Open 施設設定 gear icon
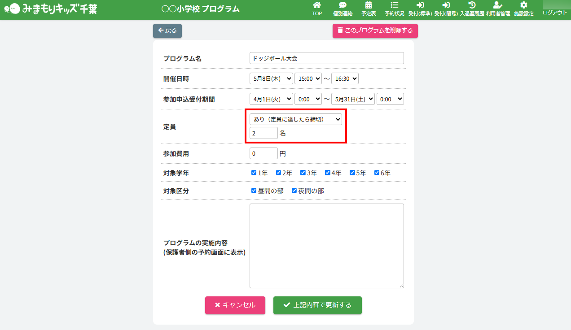The width and height of the screenshot is (571, 330). click(523, 5)
